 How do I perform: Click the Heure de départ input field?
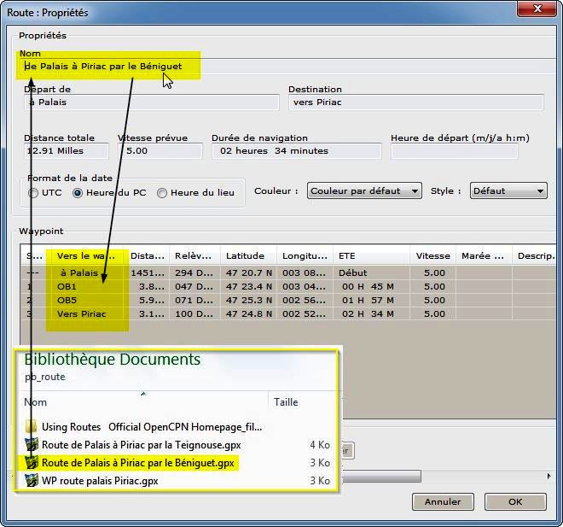pos(454,152)
